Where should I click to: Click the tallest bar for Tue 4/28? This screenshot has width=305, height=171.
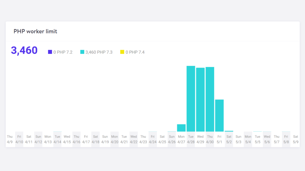pyautogui.click(x=191, y=99)
